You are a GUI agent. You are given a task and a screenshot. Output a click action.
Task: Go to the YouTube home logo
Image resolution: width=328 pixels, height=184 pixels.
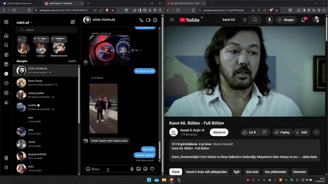[x=189, y=20]
